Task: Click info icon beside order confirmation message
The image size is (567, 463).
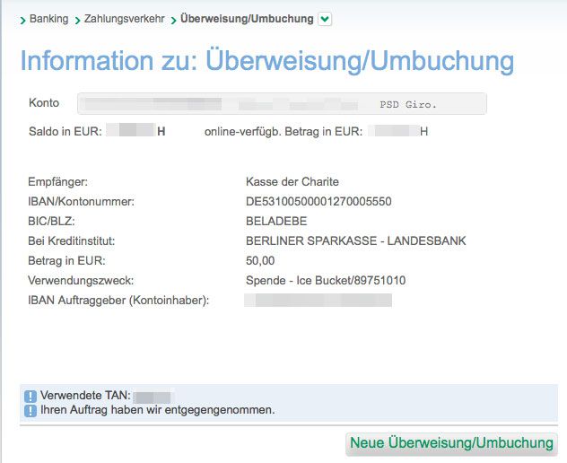Action: coord(31,411)
